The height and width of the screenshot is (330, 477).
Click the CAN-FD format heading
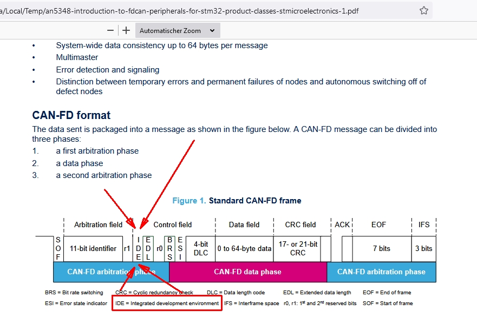[x=71, y=115]
